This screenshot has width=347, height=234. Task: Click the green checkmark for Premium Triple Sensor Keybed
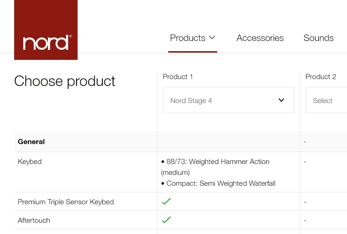coord(166,201)
